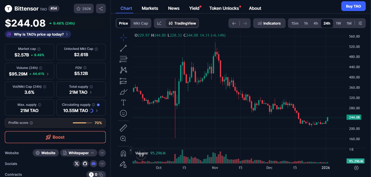Select the XABCD pattern tool
The height and width of the screenshot is (177, 371).
(123, 70)
